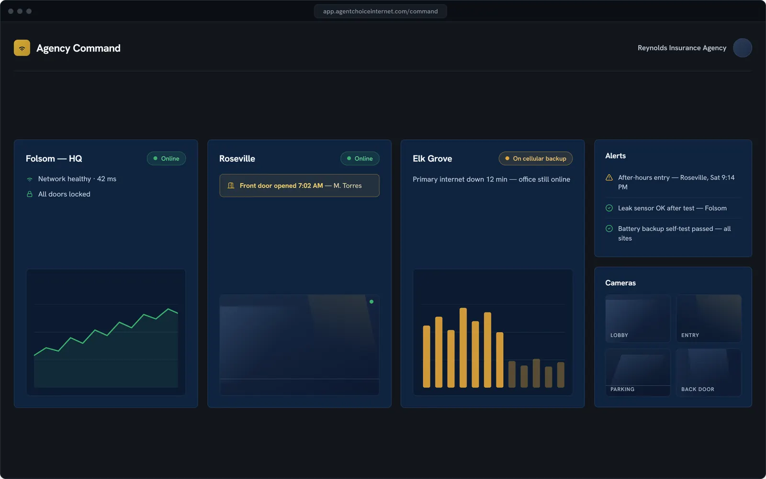Click the tallest bar in the Elk Grove chart
Screen dimensions: 766x479
[x=463, y=347]
